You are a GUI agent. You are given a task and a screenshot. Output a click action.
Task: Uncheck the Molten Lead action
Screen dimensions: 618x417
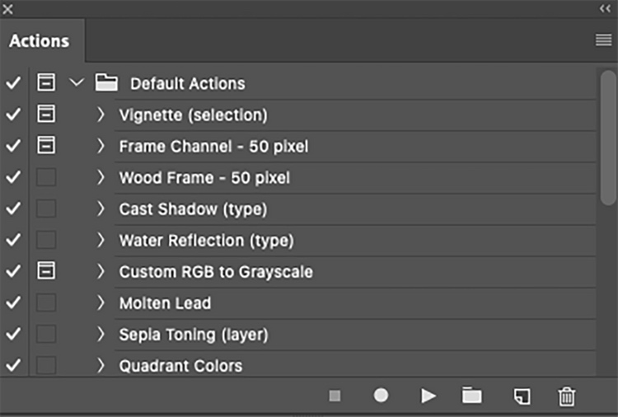pos(13,303)
